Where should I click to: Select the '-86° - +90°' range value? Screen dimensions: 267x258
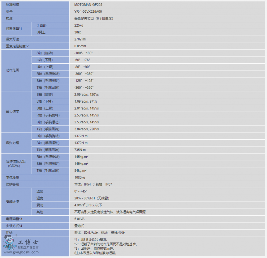pos(82,67)
